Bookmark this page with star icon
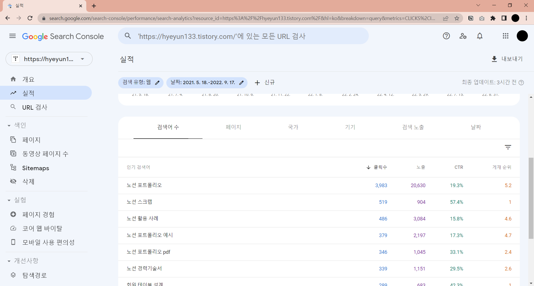This screenshot has width=534, height=286. tap(457, 18)
